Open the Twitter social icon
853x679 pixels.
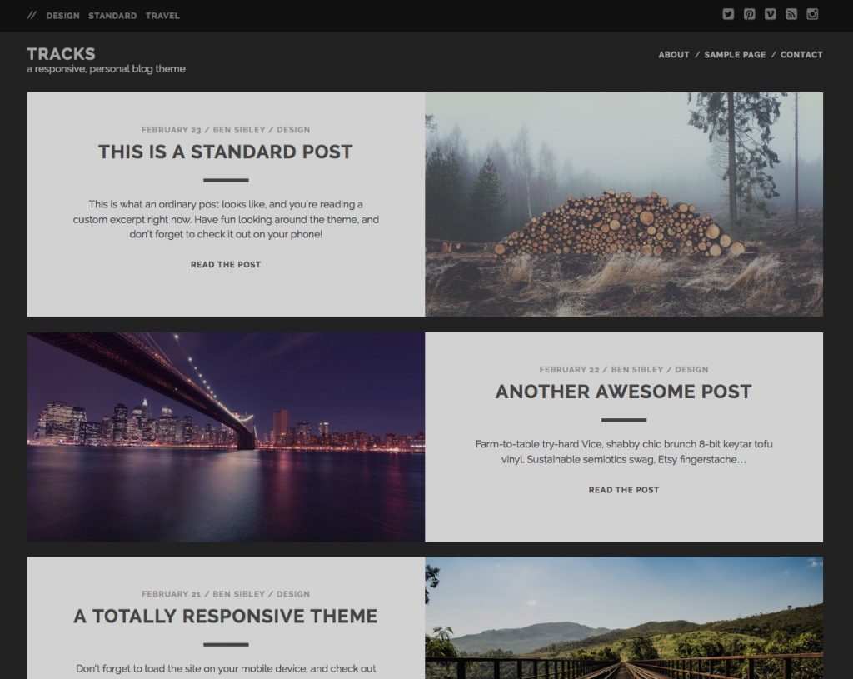pos(728,14)
